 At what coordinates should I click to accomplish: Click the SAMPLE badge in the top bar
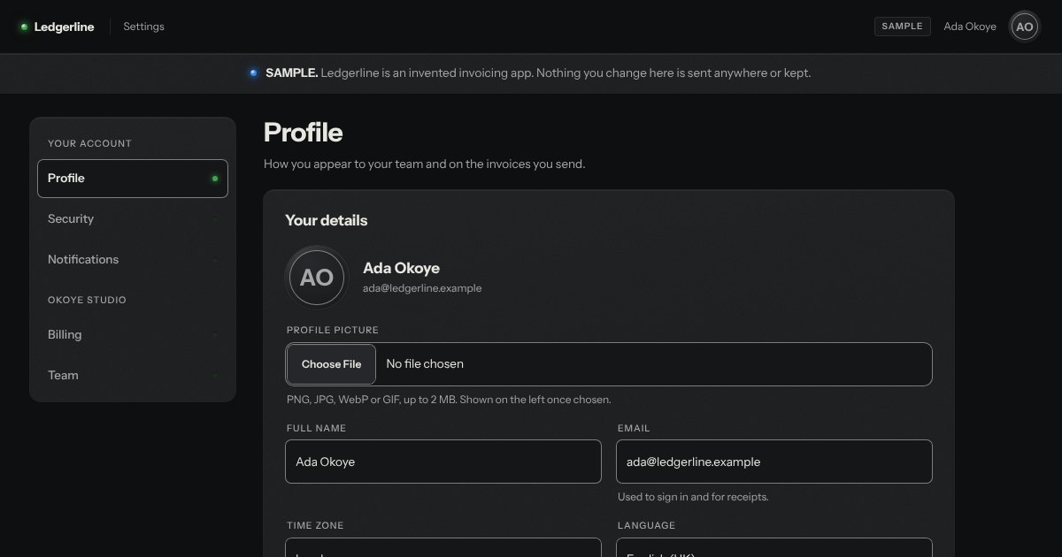tap(903, 27)
